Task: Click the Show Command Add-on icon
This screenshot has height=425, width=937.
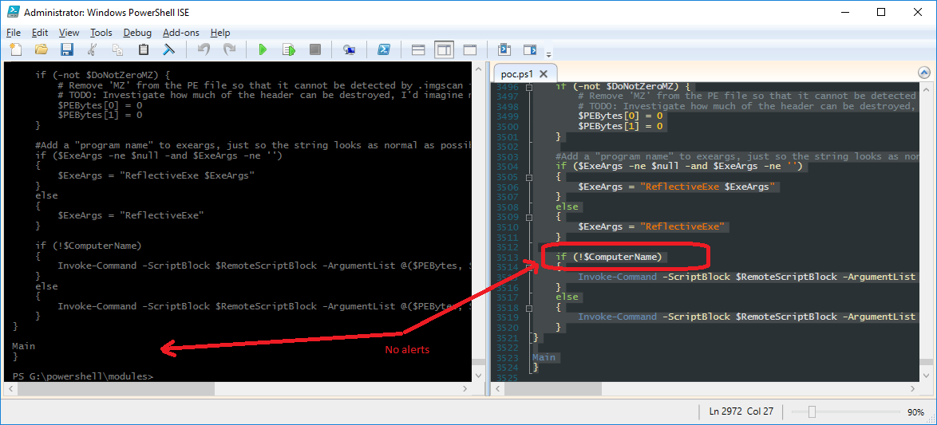Action: (530, 49)
